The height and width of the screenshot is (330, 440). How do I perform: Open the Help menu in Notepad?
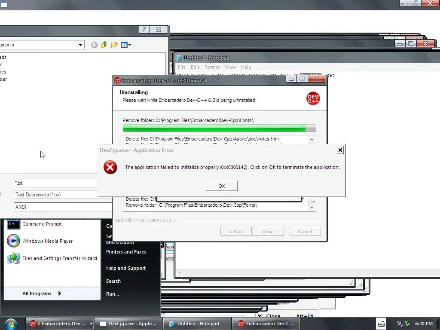pos(246,67)
